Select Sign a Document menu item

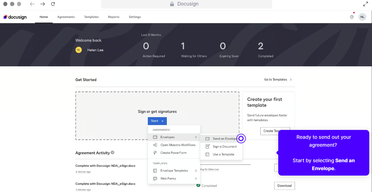pyautogui.click(x=221, y=147)
